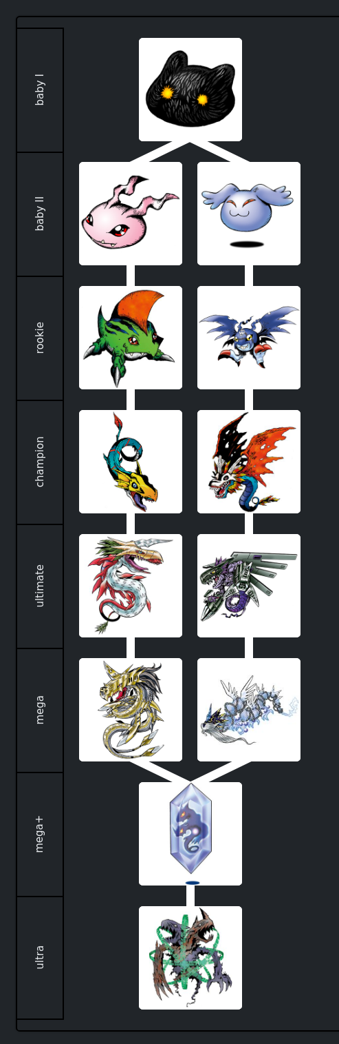Click the ultra stage label

40,958
